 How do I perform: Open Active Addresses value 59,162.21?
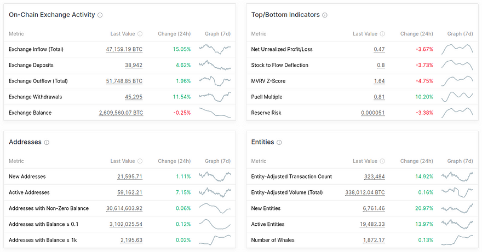[x=130, y=192]
